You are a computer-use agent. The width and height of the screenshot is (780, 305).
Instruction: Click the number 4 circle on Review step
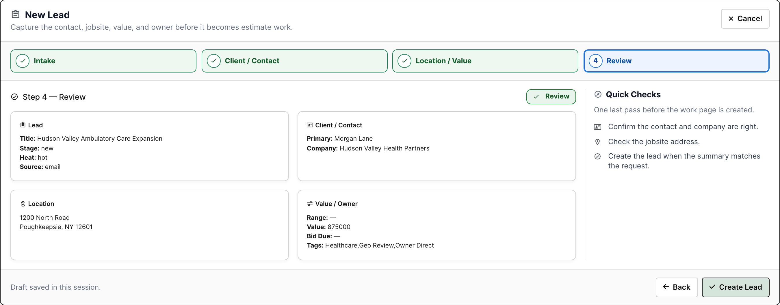[596, 61]
